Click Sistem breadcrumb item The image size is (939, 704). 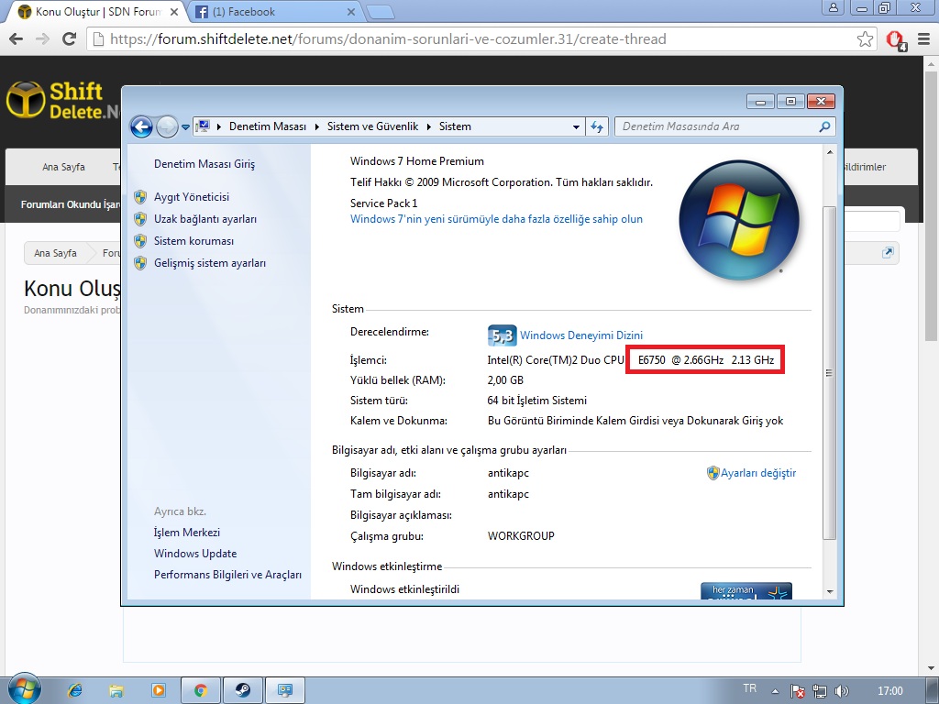point(455,126)
